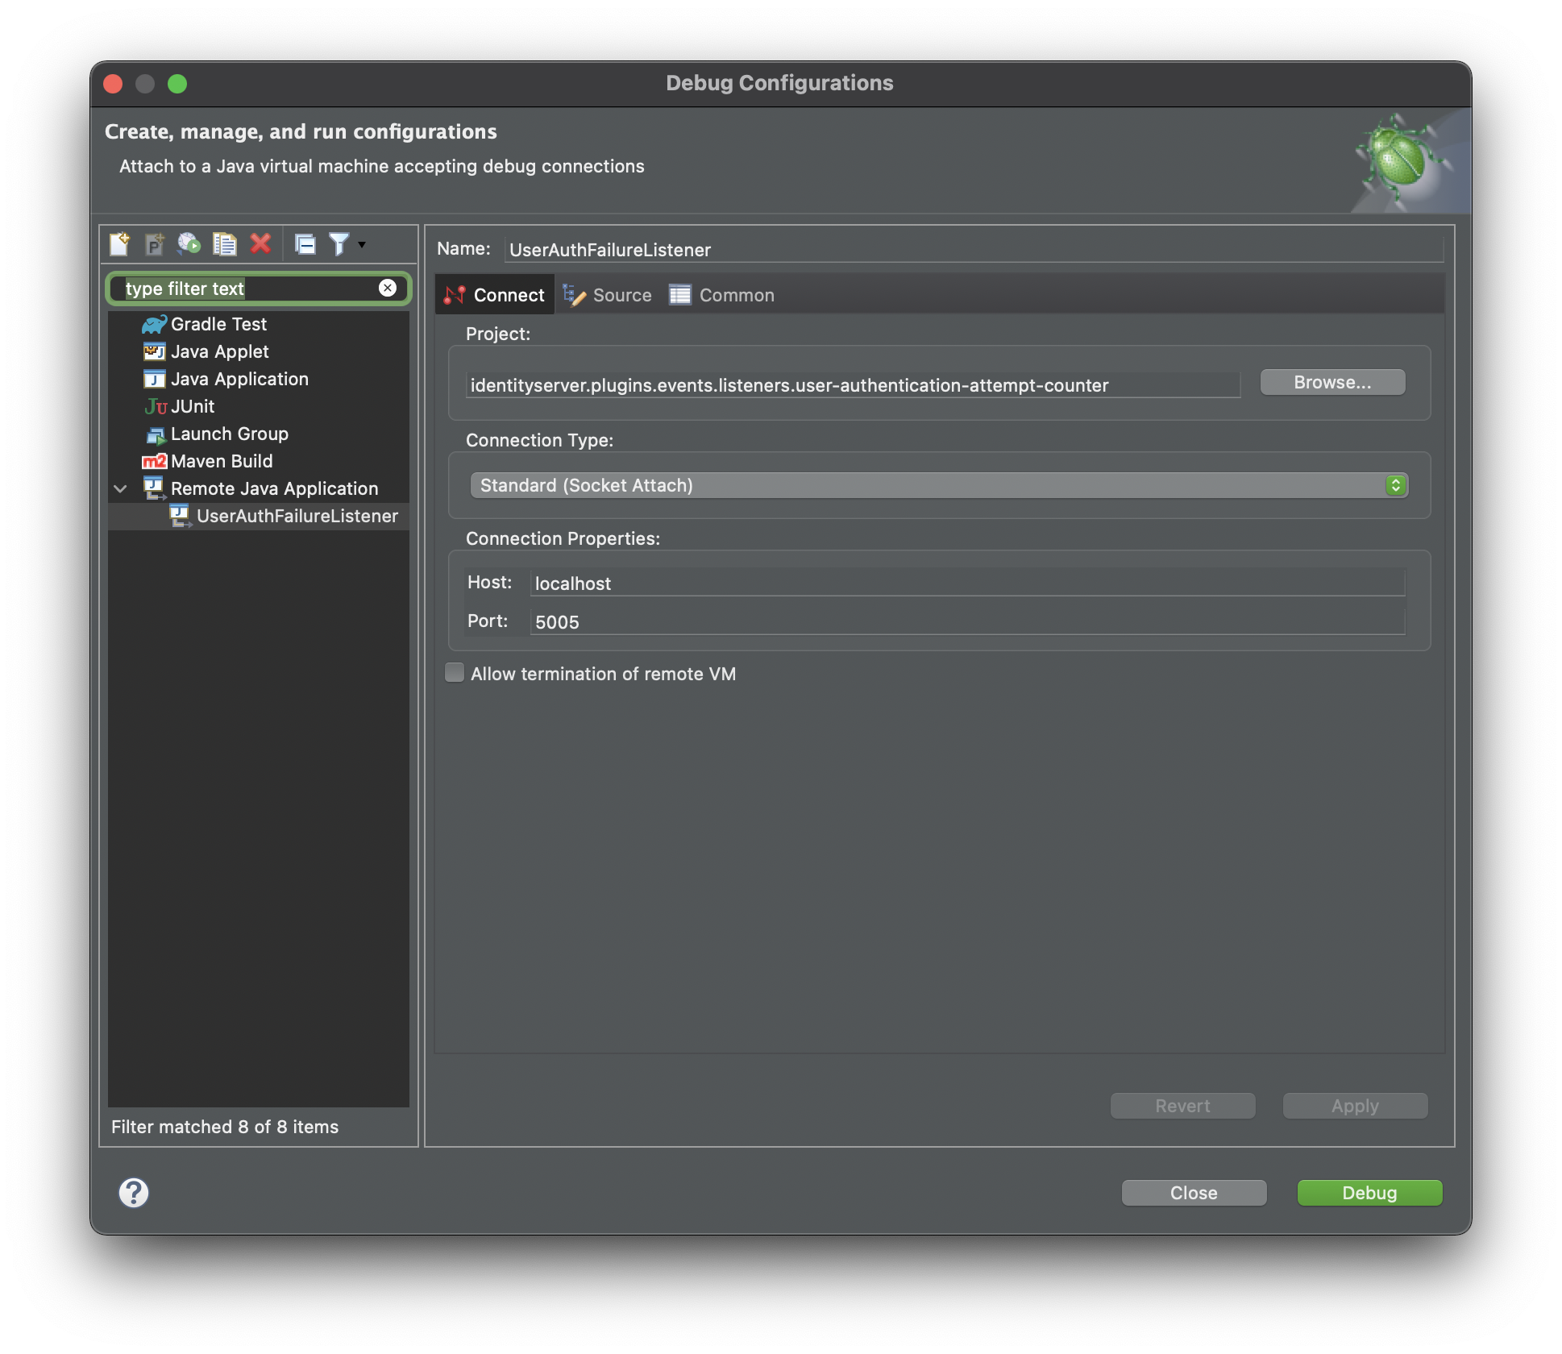The width and height of the screenshot is (1562, 1354).
Task: Open the filter dropdown arrow
Action: 362,244
